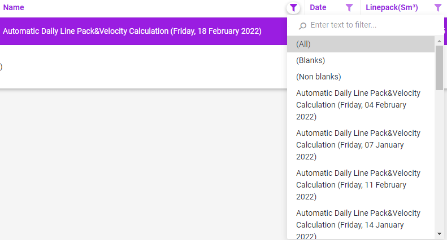Screen dimensions: 447x240
Task: Choose the (Blanks) filter option
Action: click(310, 60)
